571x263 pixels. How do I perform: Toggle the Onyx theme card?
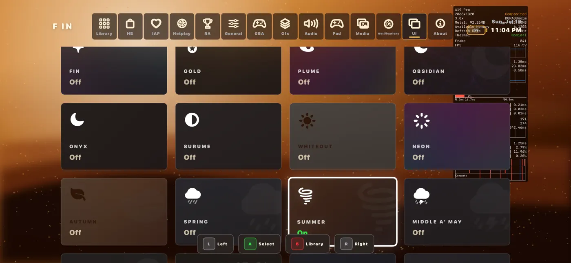(x=114, y=136)
